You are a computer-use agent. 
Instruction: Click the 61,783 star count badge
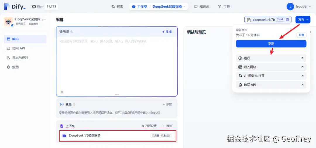(51, 6)
